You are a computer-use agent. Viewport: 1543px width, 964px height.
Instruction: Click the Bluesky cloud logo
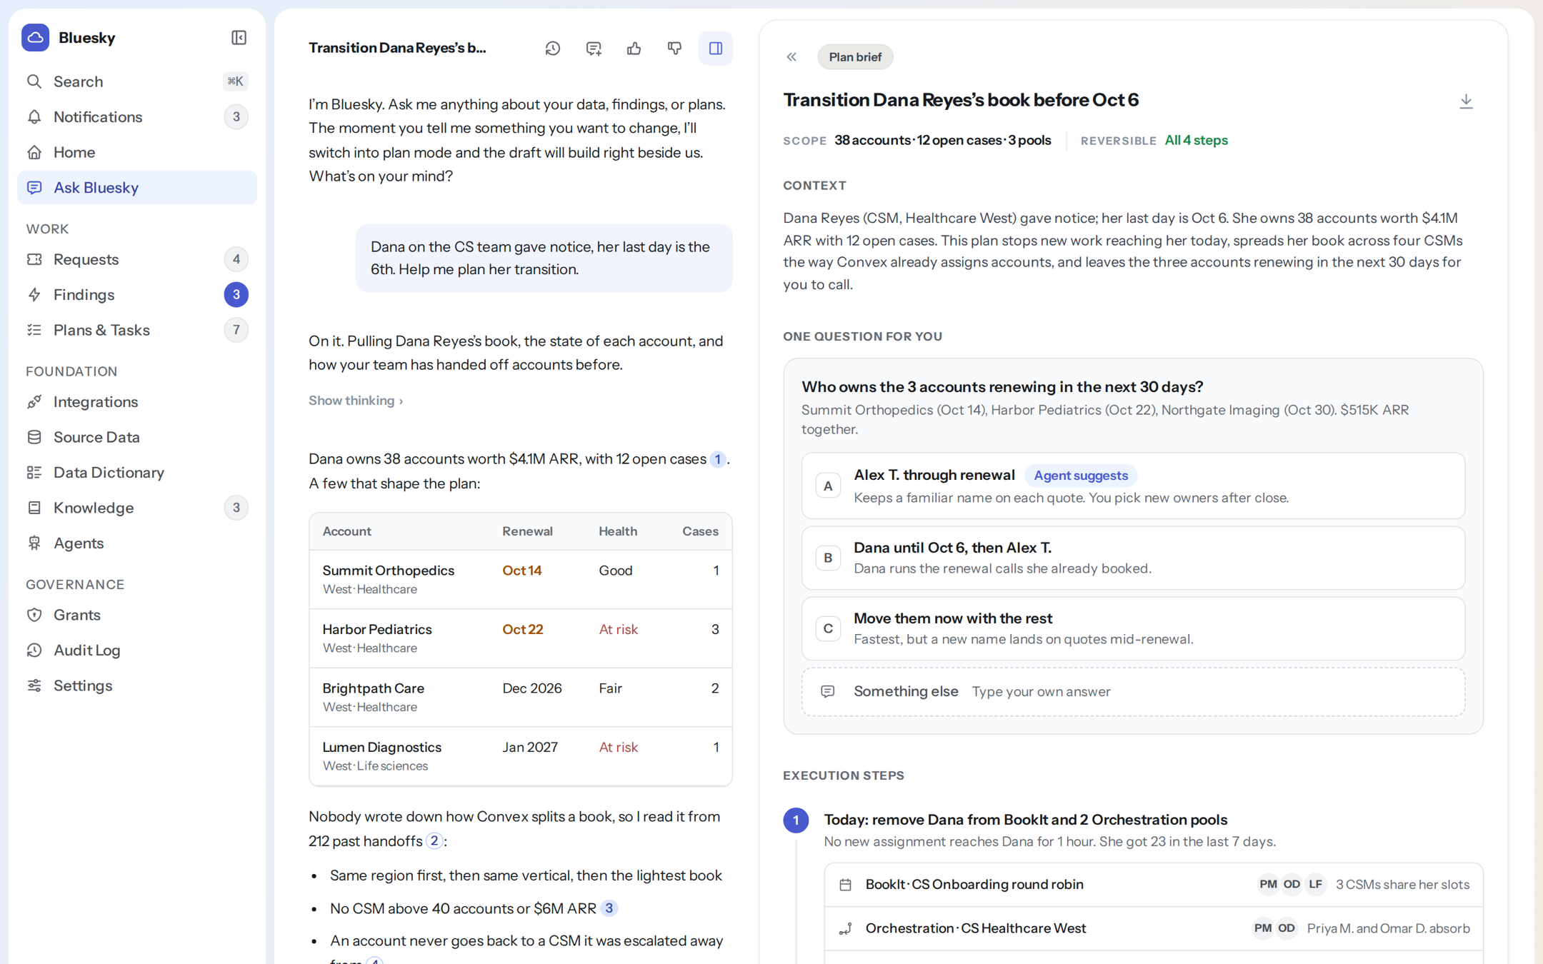(36, 38)
